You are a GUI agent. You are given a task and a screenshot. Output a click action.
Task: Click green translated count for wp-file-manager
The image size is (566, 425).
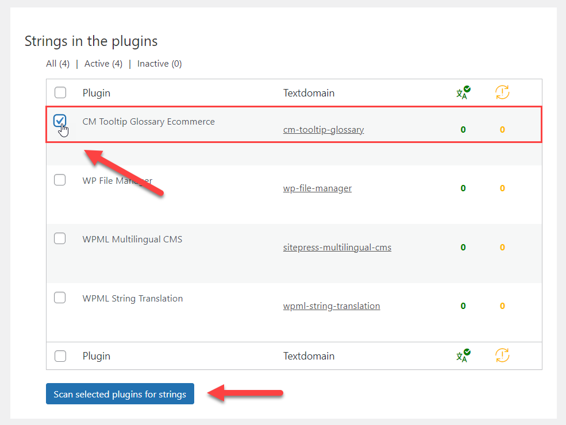[x=463, y=188]
